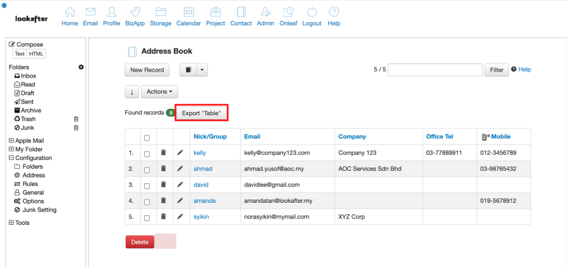This screenshot has height=267, width=567.
Task: Check the checkbox for the syikin row
Action: (x=147, y=217)
